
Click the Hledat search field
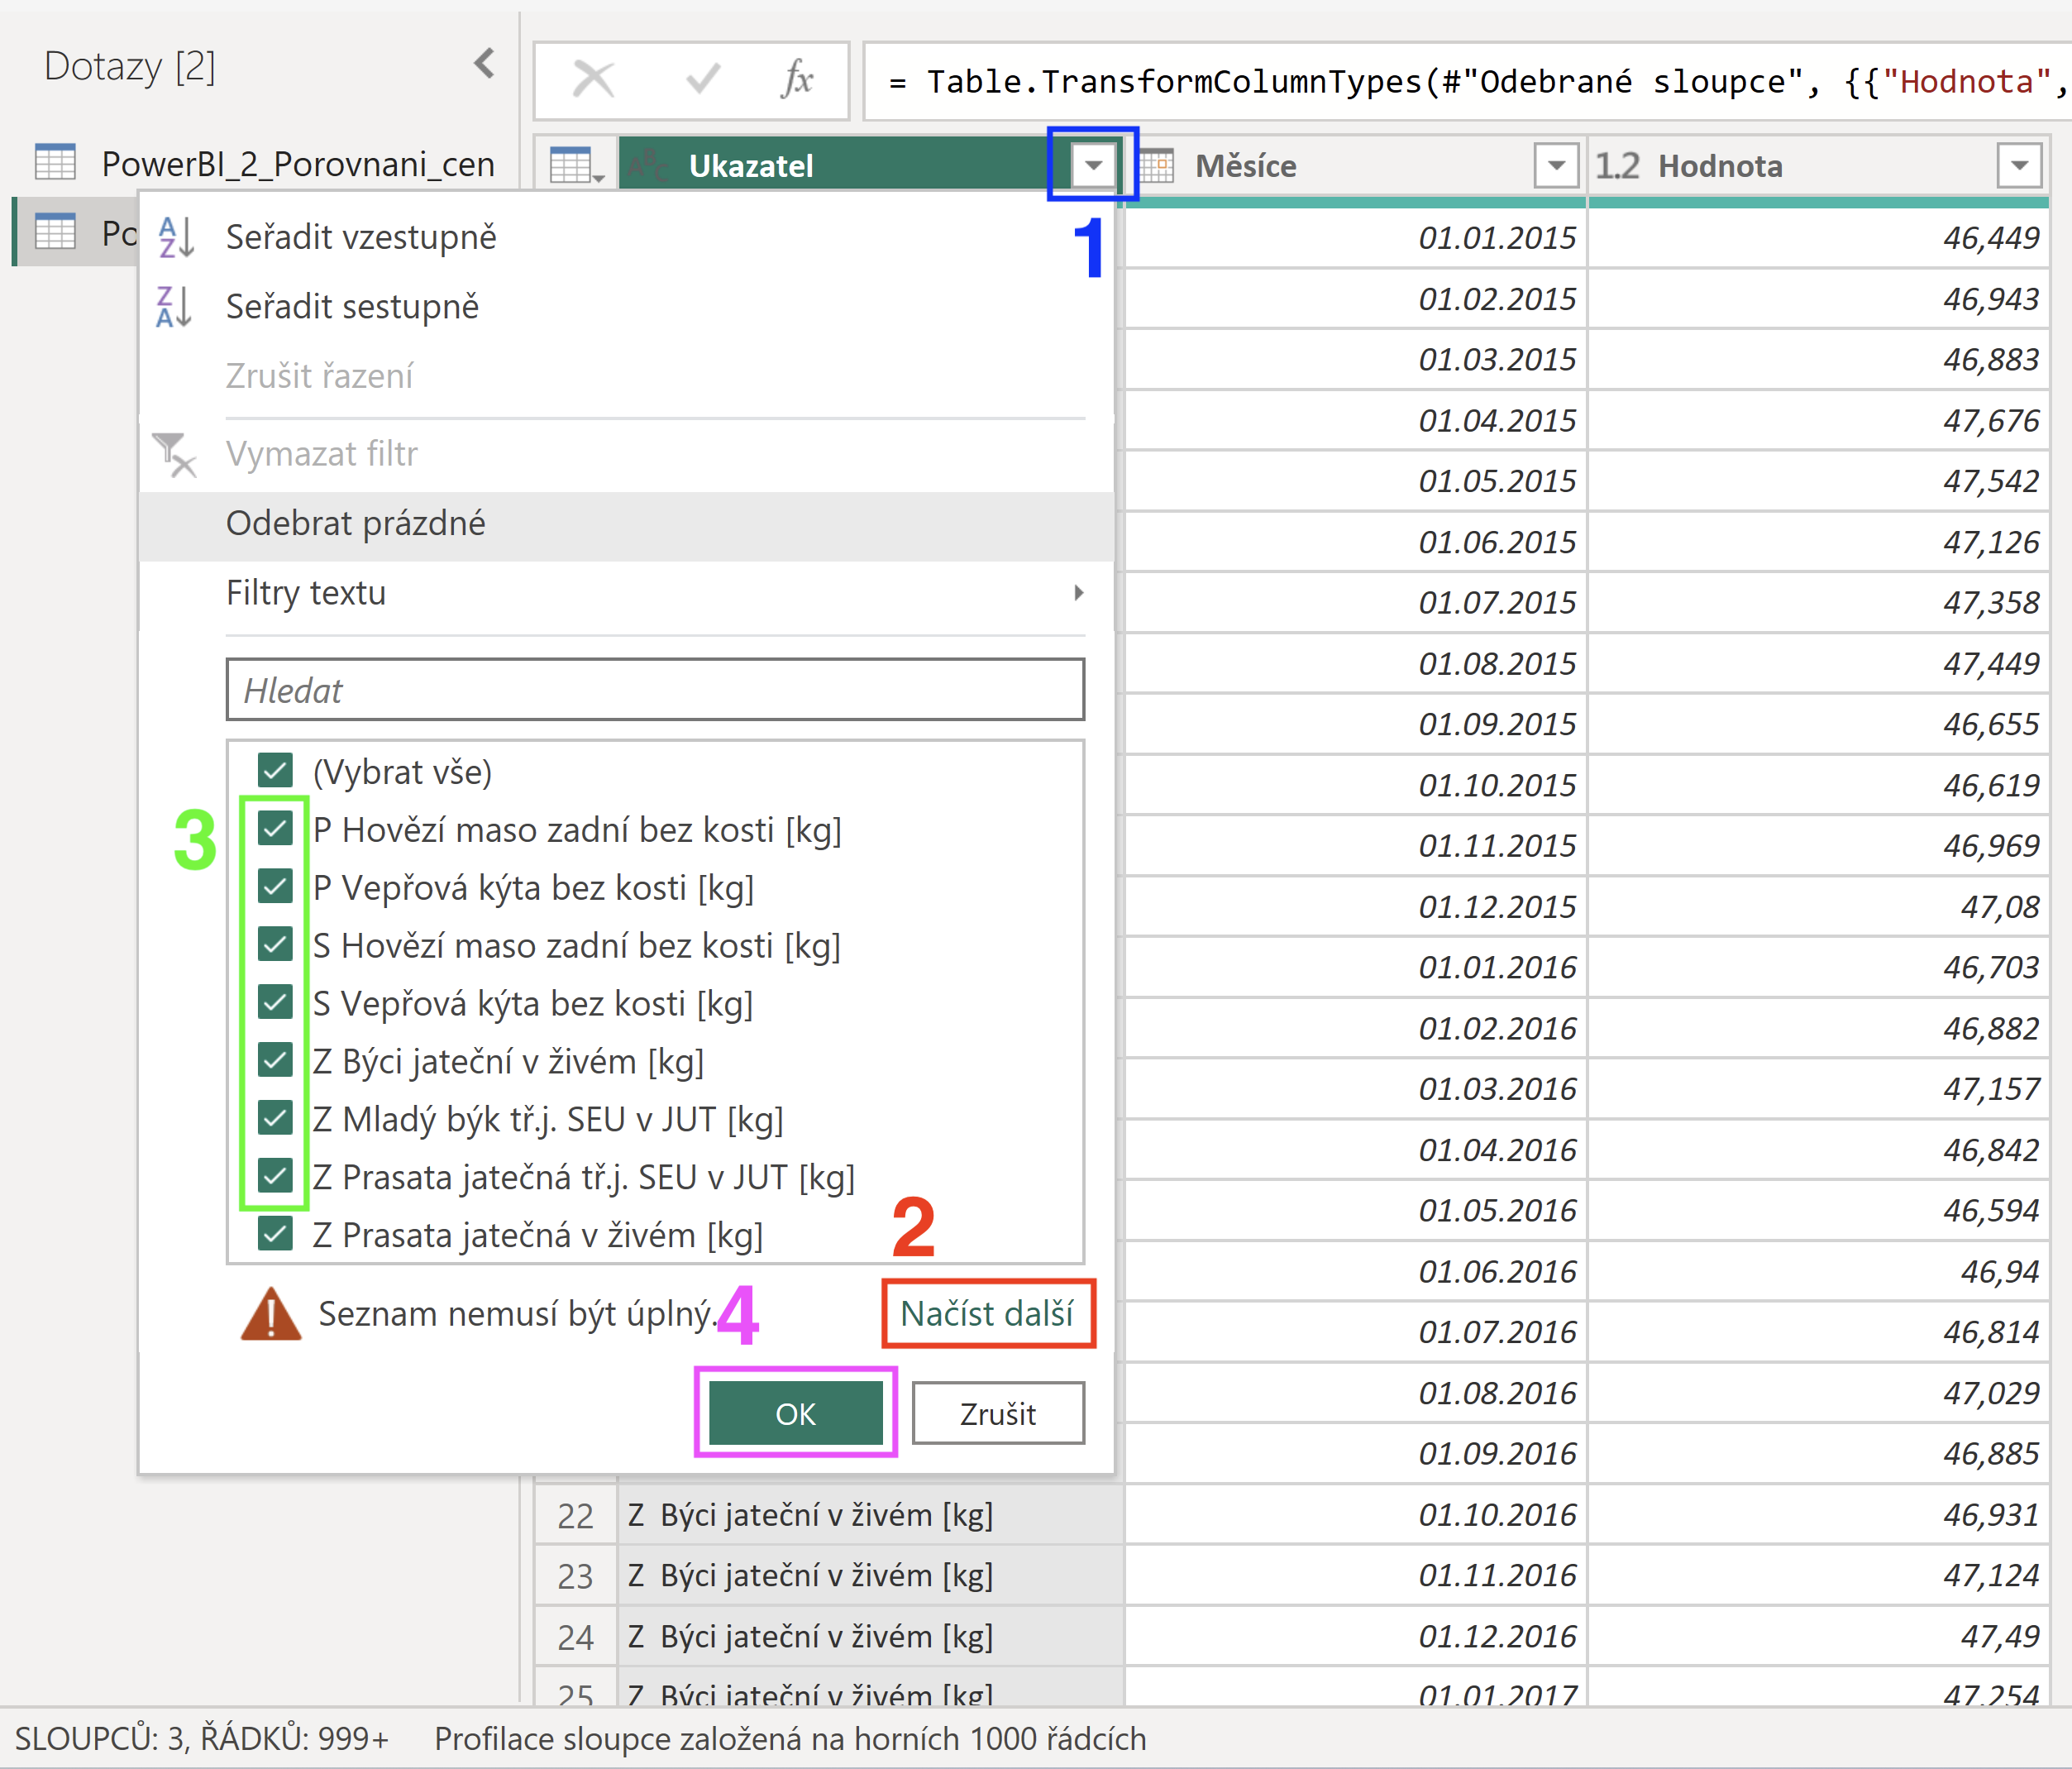(x=655, y=690)
